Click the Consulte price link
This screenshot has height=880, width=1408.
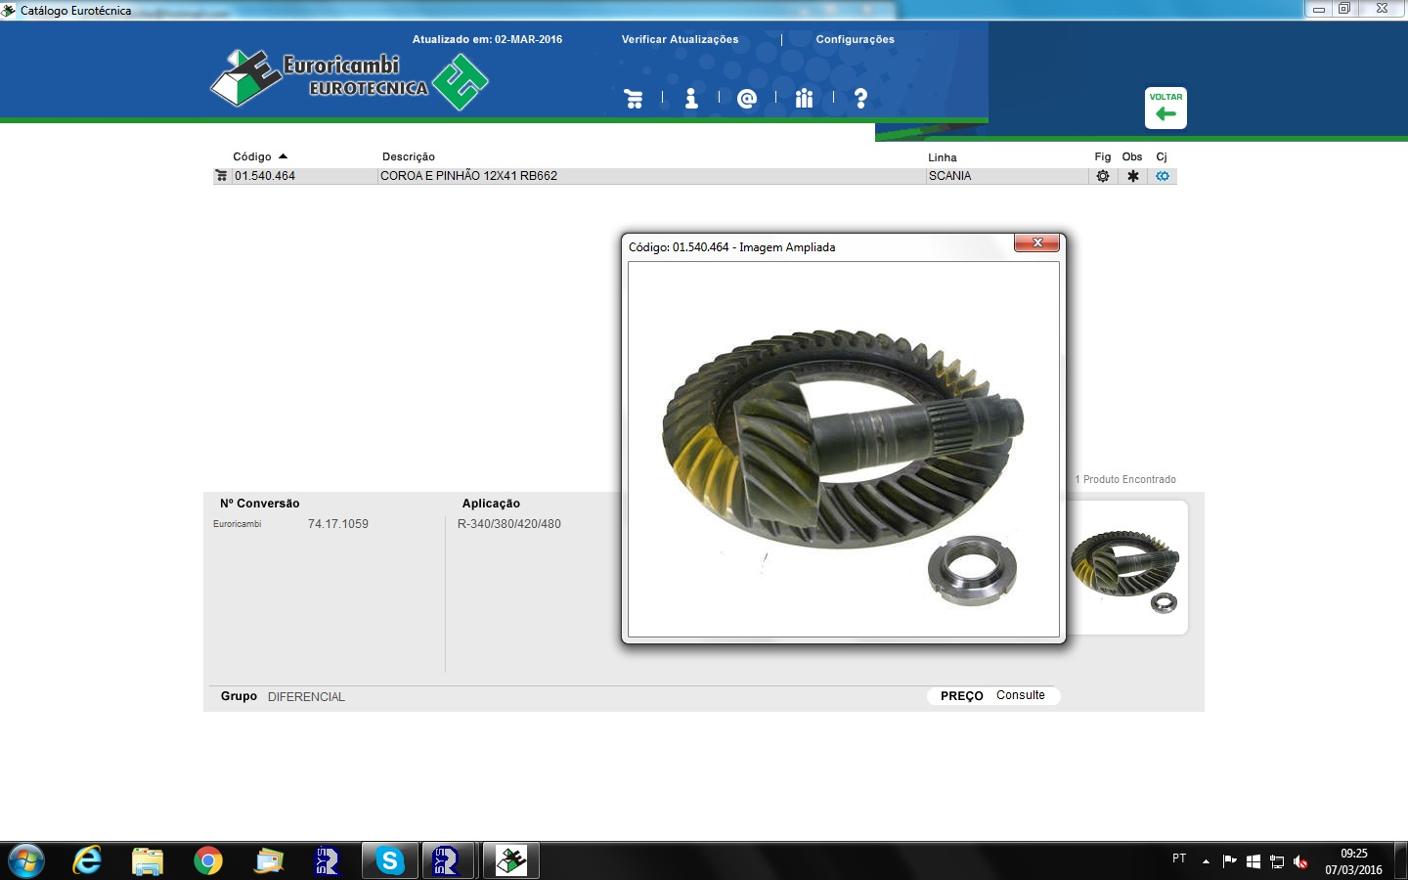pos(1020,695)
